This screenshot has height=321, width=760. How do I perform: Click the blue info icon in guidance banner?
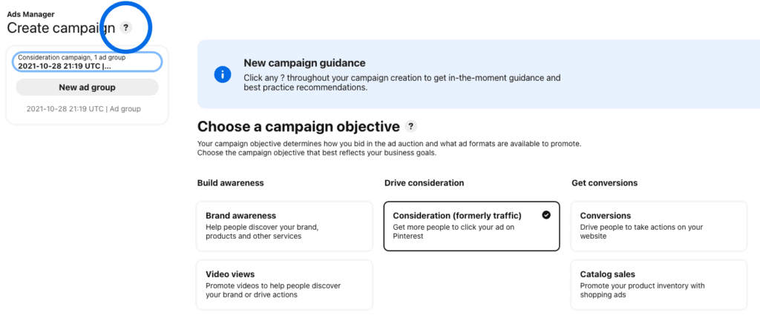click(x=223, y=74)
